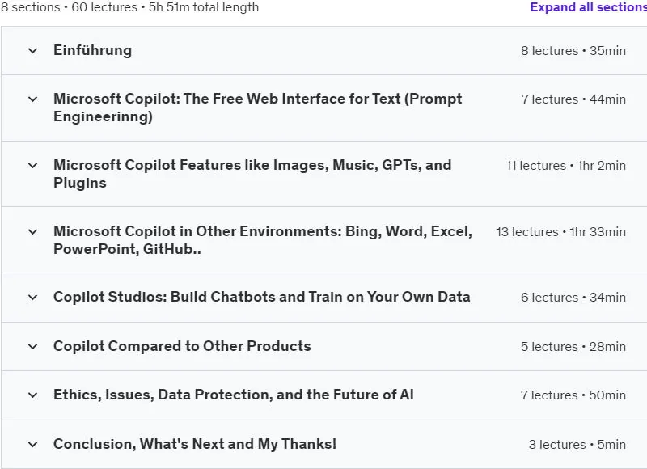Click '7 lectures • 50min' text
The image size is (647, 469).
[x=573, y=395]
